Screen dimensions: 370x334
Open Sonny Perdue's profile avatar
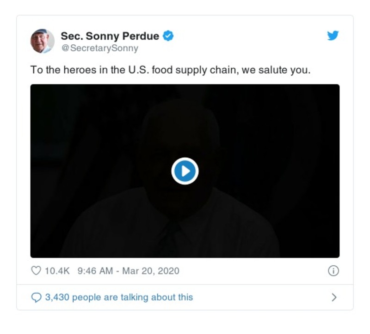[x=43, y=41]
